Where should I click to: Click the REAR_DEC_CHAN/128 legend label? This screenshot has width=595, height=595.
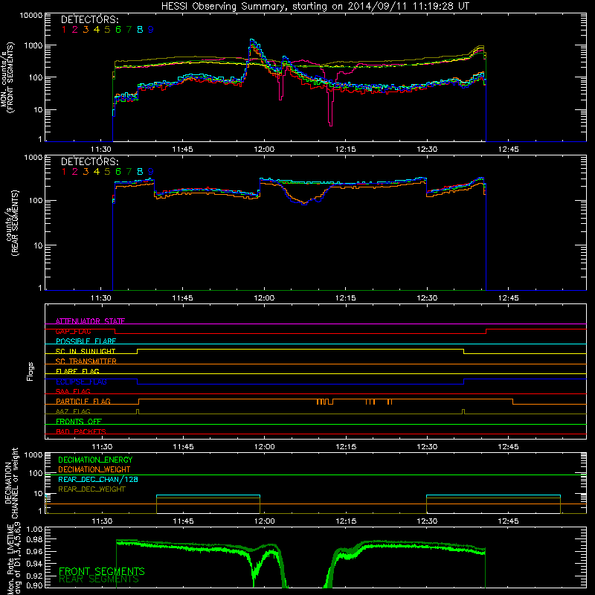pyautogui.click(x=98, y=479)
